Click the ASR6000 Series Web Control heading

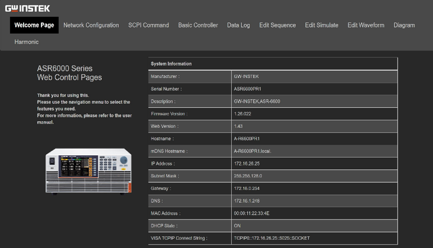click(69, 73)
